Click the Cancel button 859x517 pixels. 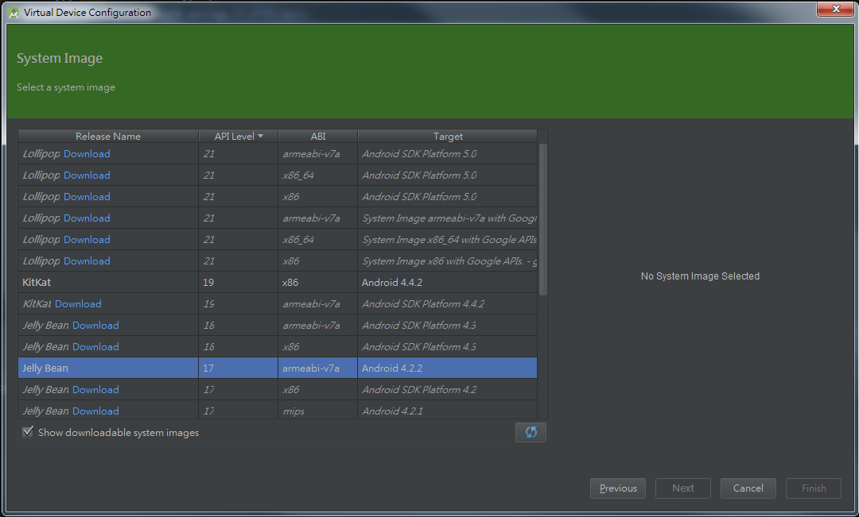(748, 488)
